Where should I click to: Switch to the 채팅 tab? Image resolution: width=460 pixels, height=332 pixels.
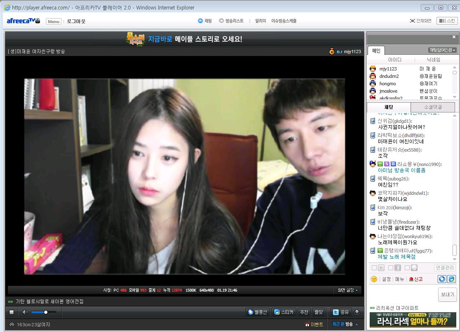coord(389,107)
